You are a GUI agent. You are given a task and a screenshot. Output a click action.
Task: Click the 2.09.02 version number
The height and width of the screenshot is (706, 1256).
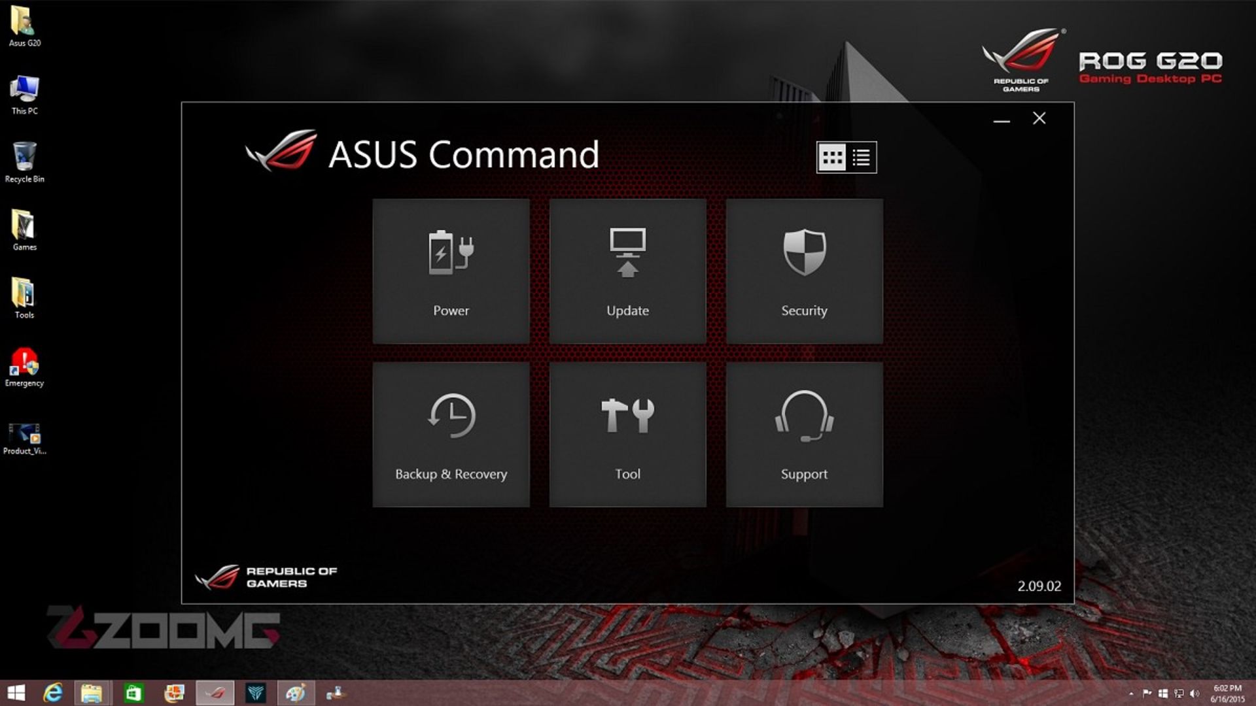1039,586
